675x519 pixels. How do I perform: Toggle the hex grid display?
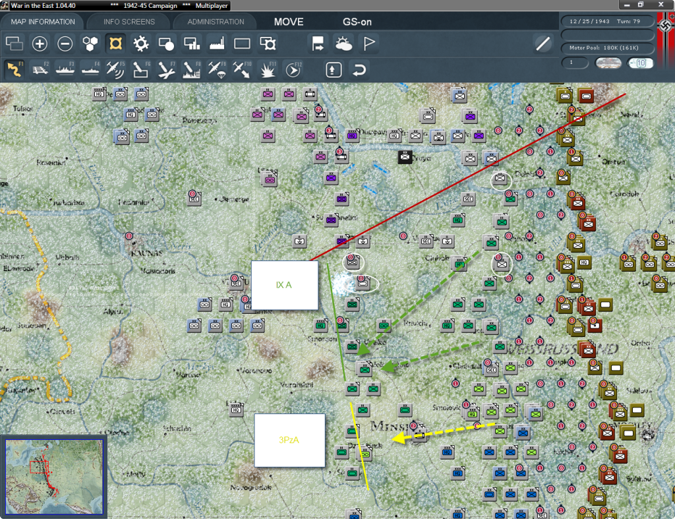click(90, 44)
